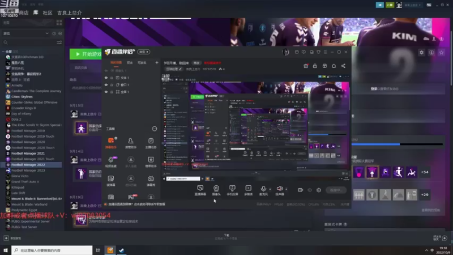
Task: Expand the +29 locked achievements overflow
Action: [x=425, y=194]
